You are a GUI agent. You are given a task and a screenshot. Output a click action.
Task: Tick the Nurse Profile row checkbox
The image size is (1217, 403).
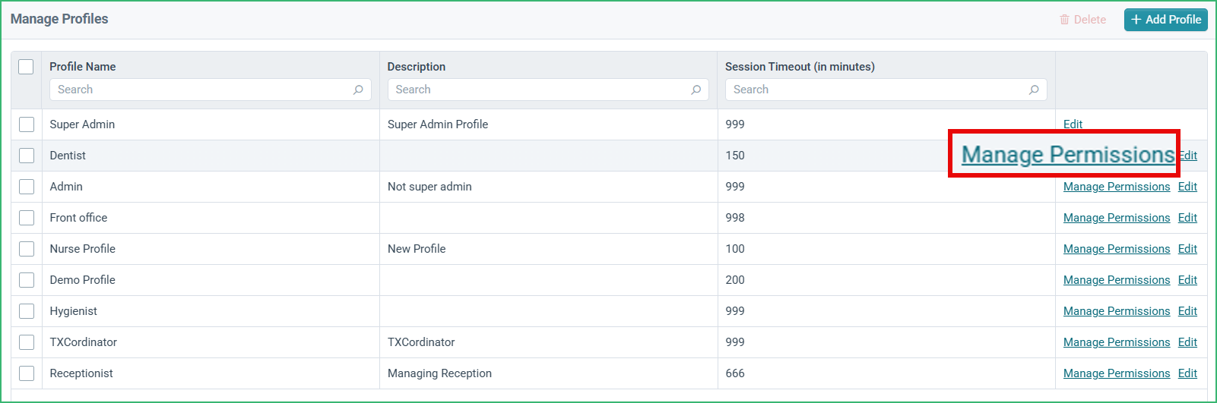pos(27,249)
